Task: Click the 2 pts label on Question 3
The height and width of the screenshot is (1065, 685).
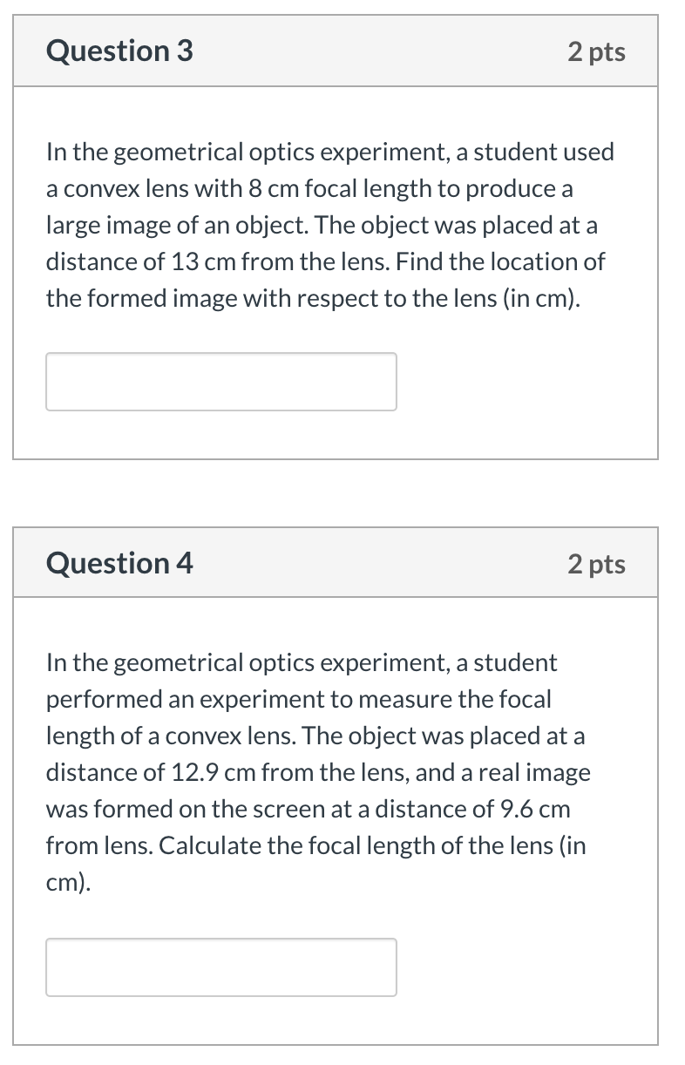Action: point(597,52)
